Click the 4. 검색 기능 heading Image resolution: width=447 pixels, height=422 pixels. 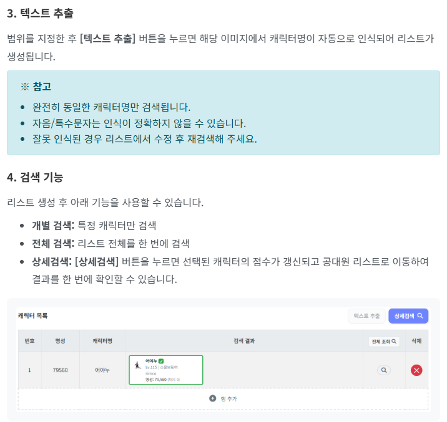[x=35, y=177]
